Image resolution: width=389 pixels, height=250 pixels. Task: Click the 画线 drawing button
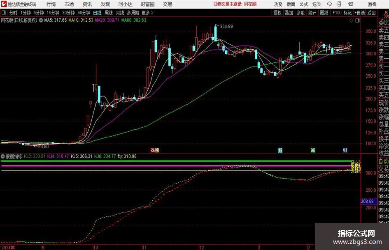tap(324, 13)
